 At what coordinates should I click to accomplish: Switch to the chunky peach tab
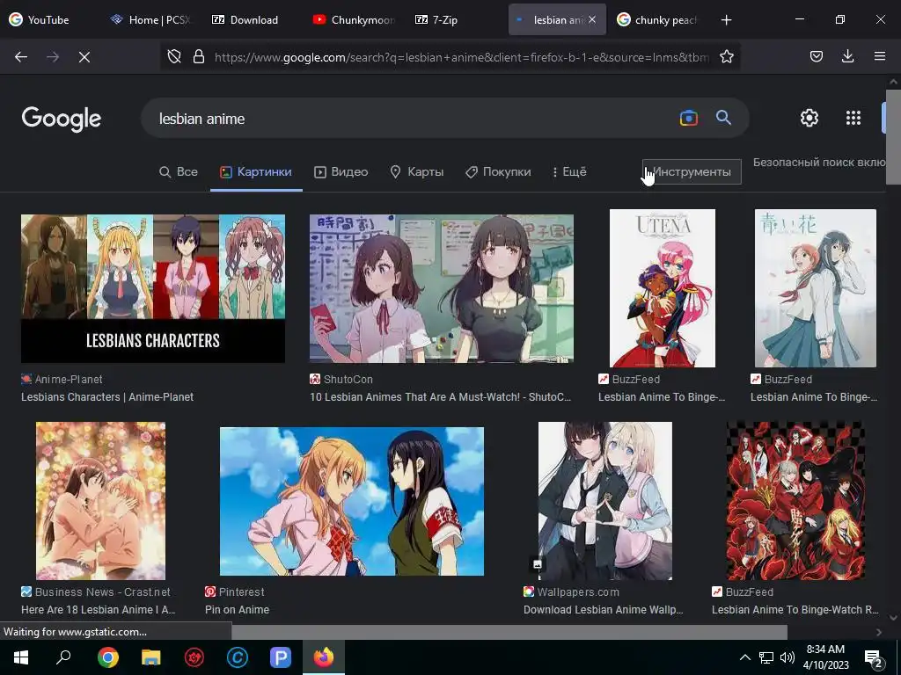(657, 20)
